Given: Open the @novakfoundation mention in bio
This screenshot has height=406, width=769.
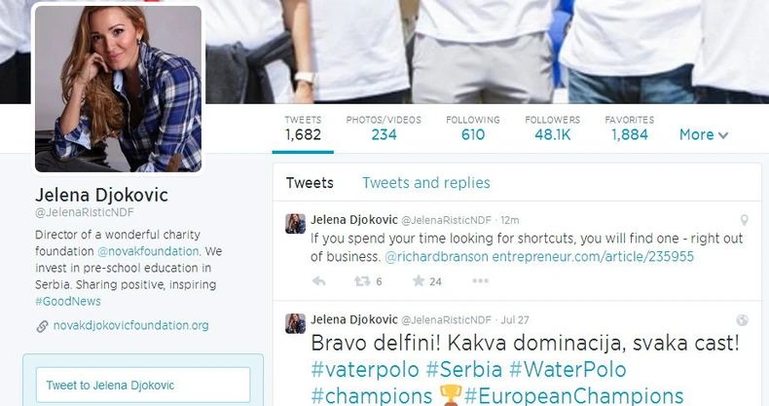Looking at the screenshot, I should tap(148, 251).
